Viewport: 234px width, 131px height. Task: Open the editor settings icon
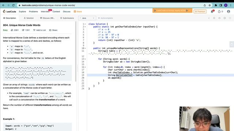point(224,18)
